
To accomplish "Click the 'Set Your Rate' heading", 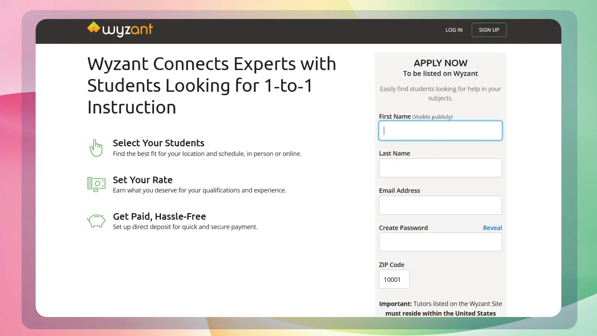I will pyautogui.click(x=143, y=180).
